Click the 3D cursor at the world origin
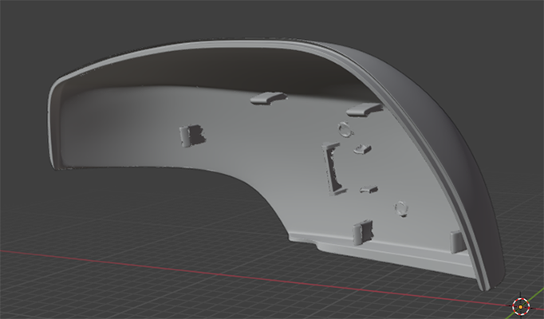The height and width of the screenshot is (319, 544). (520, 305)
